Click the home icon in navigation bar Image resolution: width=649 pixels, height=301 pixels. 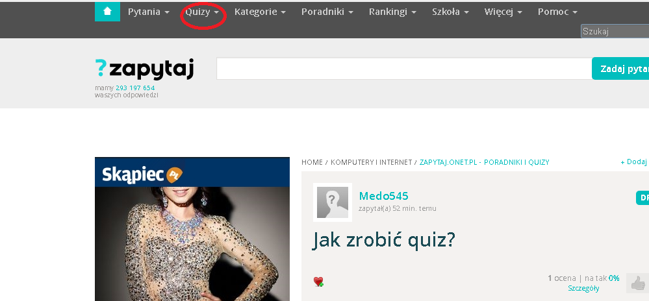coord(107,12)
